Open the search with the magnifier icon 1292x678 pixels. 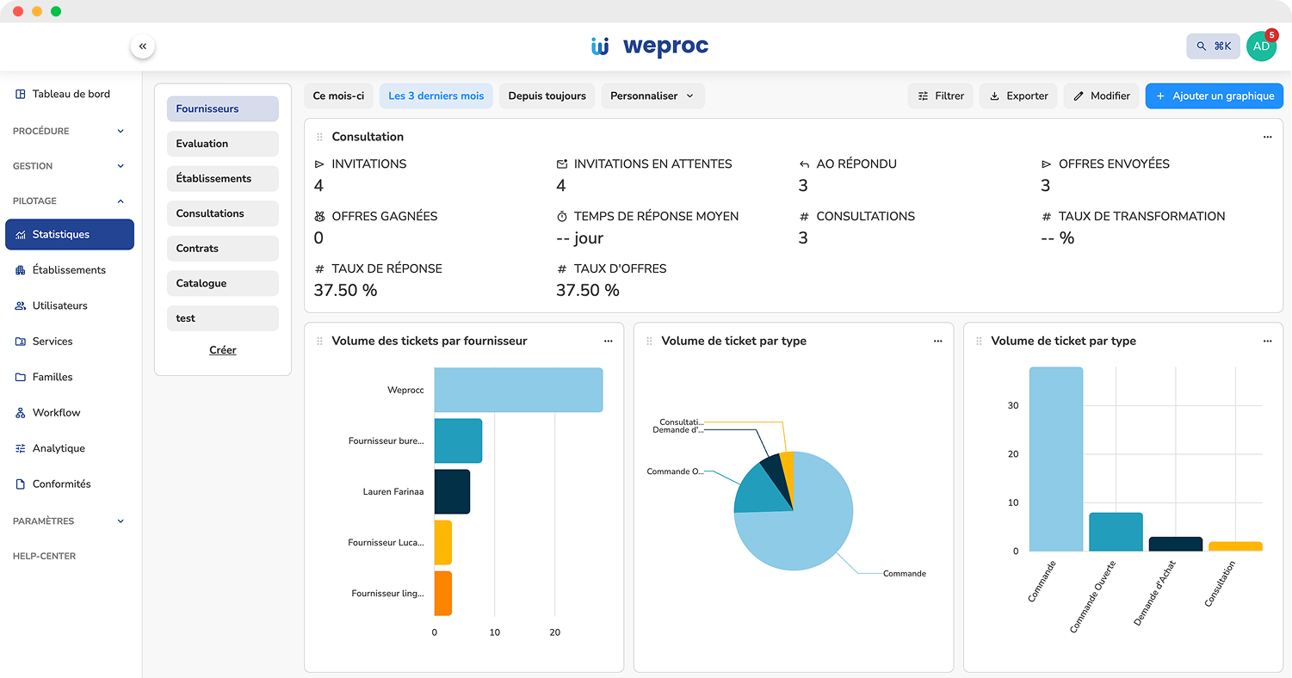(1203, 46)
